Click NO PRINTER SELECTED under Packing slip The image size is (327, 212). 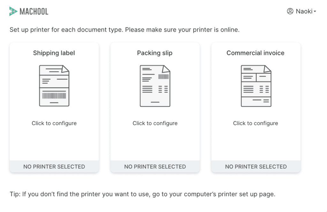pyautogui.click(x=155, y=166)
